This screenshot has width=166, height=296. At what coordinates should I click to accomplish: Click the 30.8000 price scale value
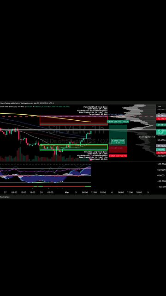(x=161, y=156)
